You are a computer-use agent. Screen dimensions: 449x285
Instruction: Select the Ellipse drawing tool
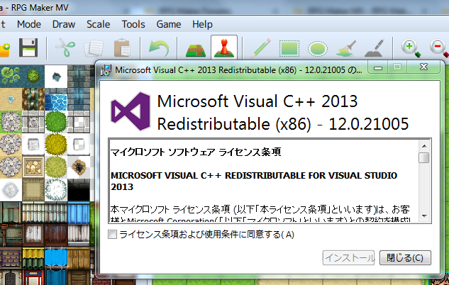tap(318, 48)
